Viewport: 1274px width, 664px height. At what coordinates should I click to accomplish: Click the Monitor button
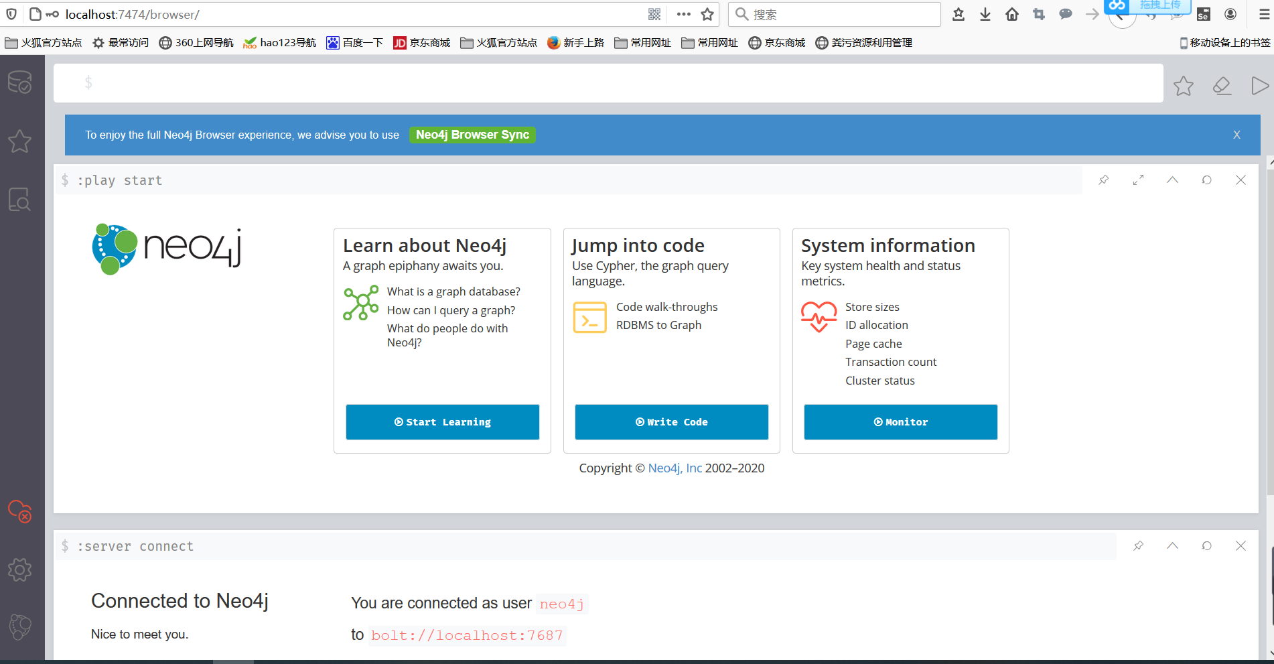[x=900, y=421]
